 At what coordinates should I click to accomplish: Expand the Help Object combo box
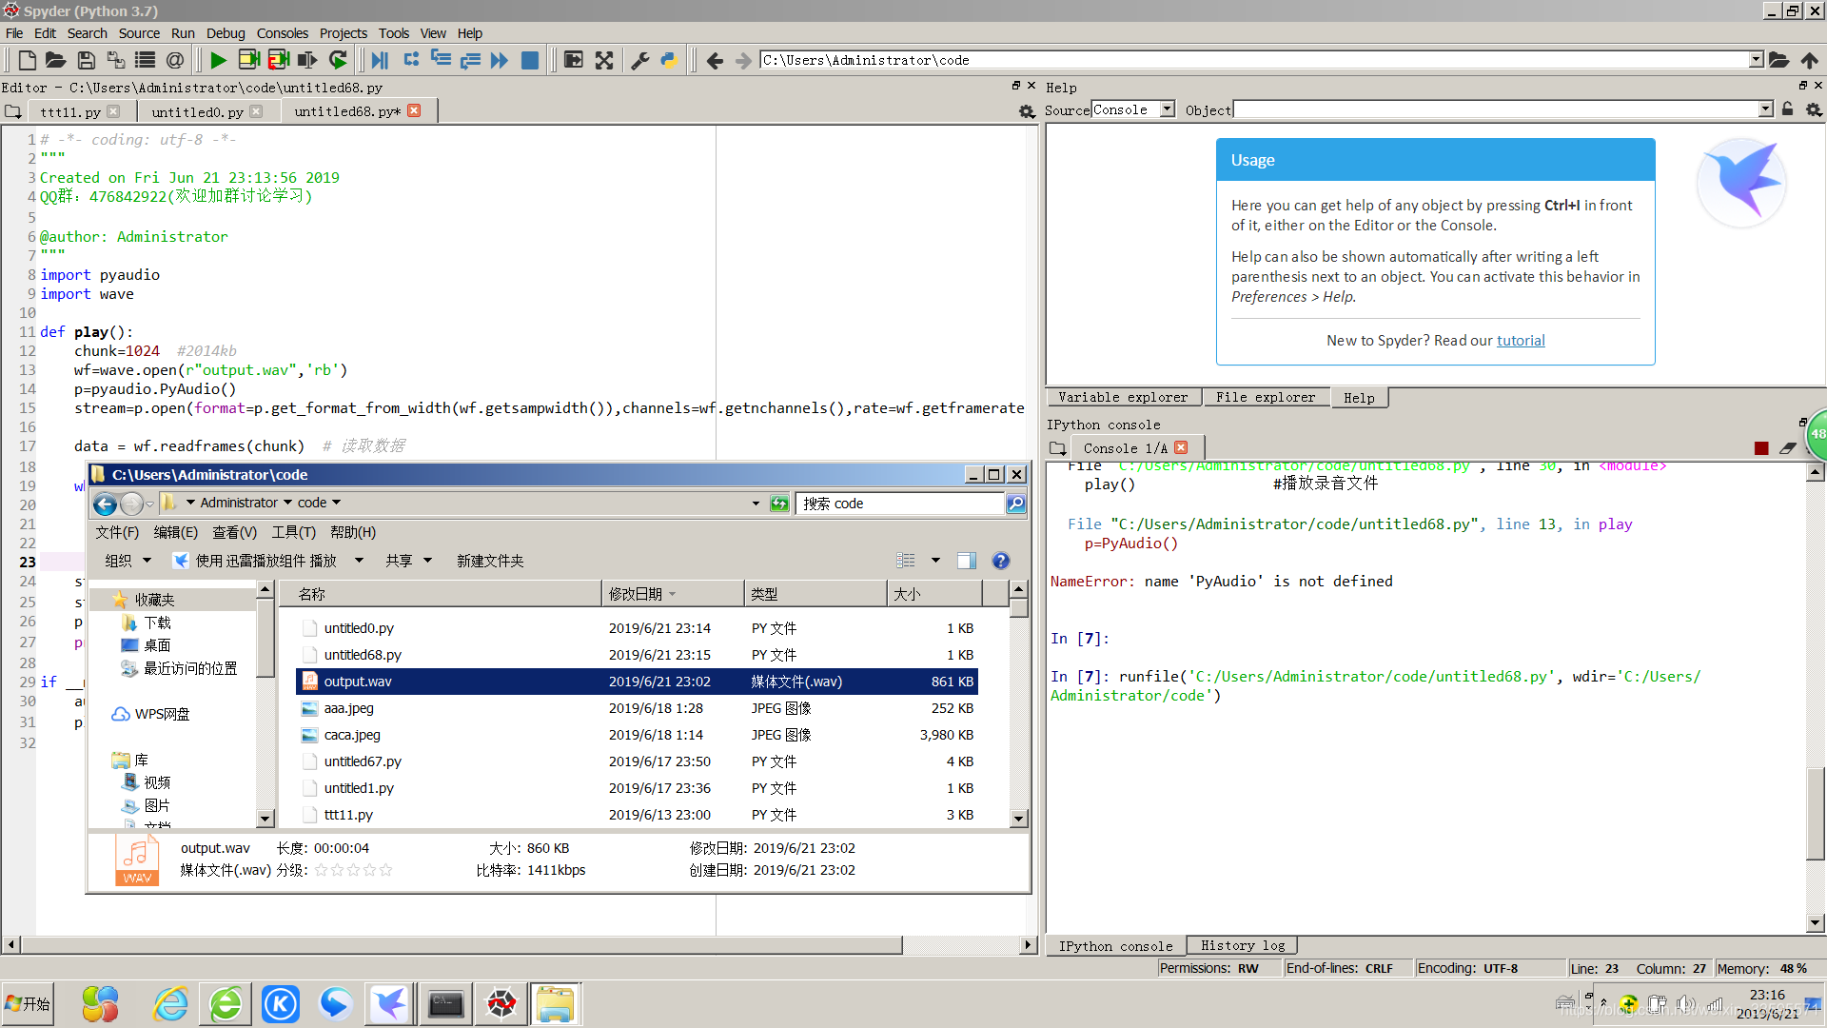1766,109
